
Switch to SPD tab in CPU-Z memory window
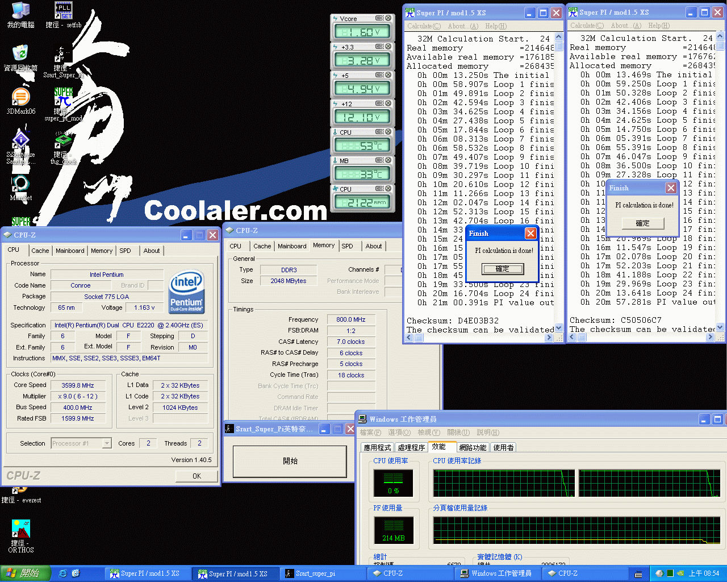point(347,246)
